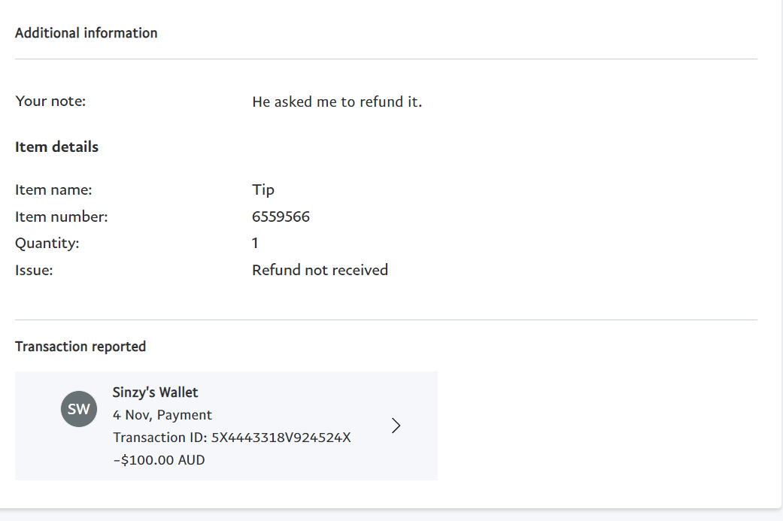Click the Transaction reported heading

(80, 347)
